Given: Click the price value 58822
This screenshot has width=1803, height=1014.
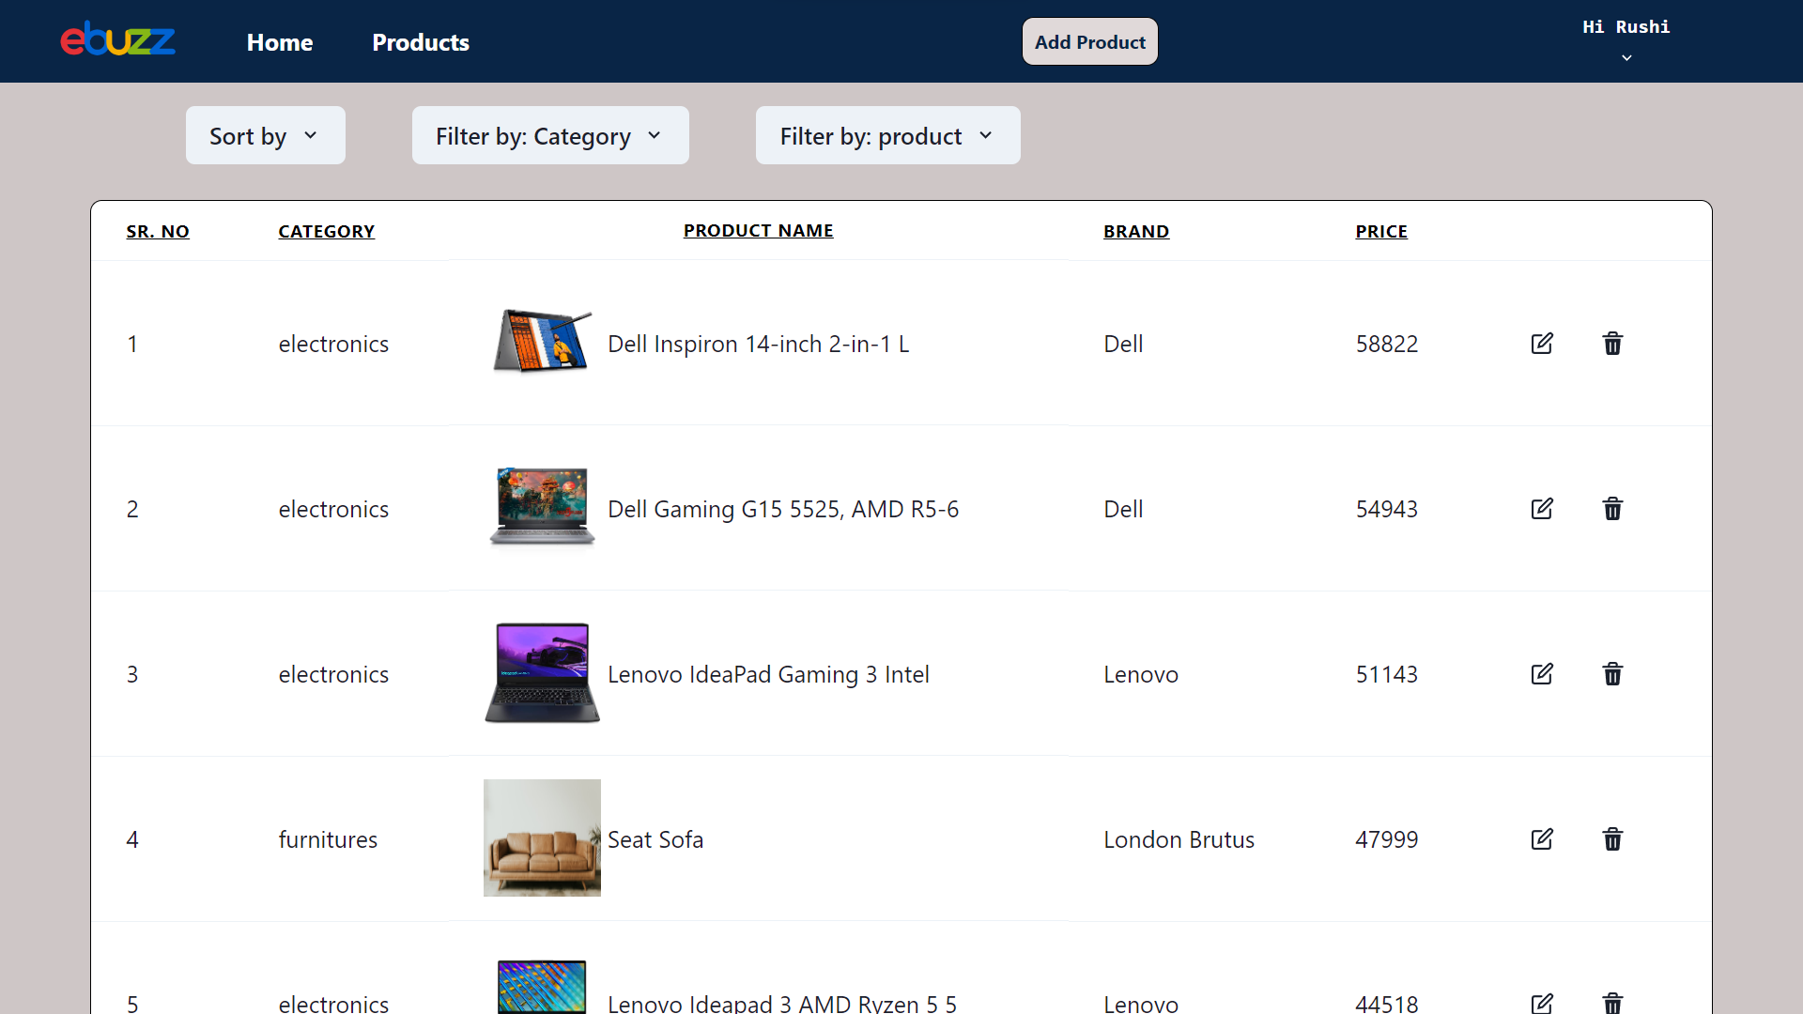Looking at the screenshot, I should coord(1387,344).
